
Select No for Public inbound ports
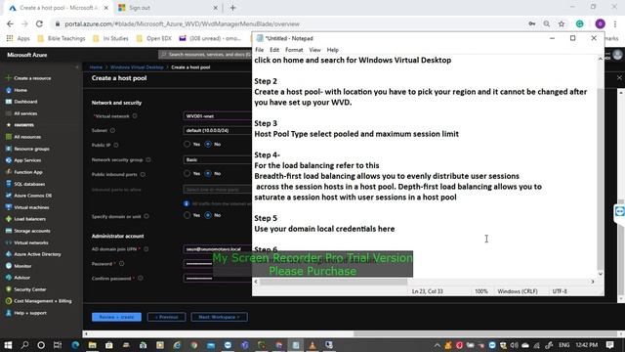[x=208, y=174]
